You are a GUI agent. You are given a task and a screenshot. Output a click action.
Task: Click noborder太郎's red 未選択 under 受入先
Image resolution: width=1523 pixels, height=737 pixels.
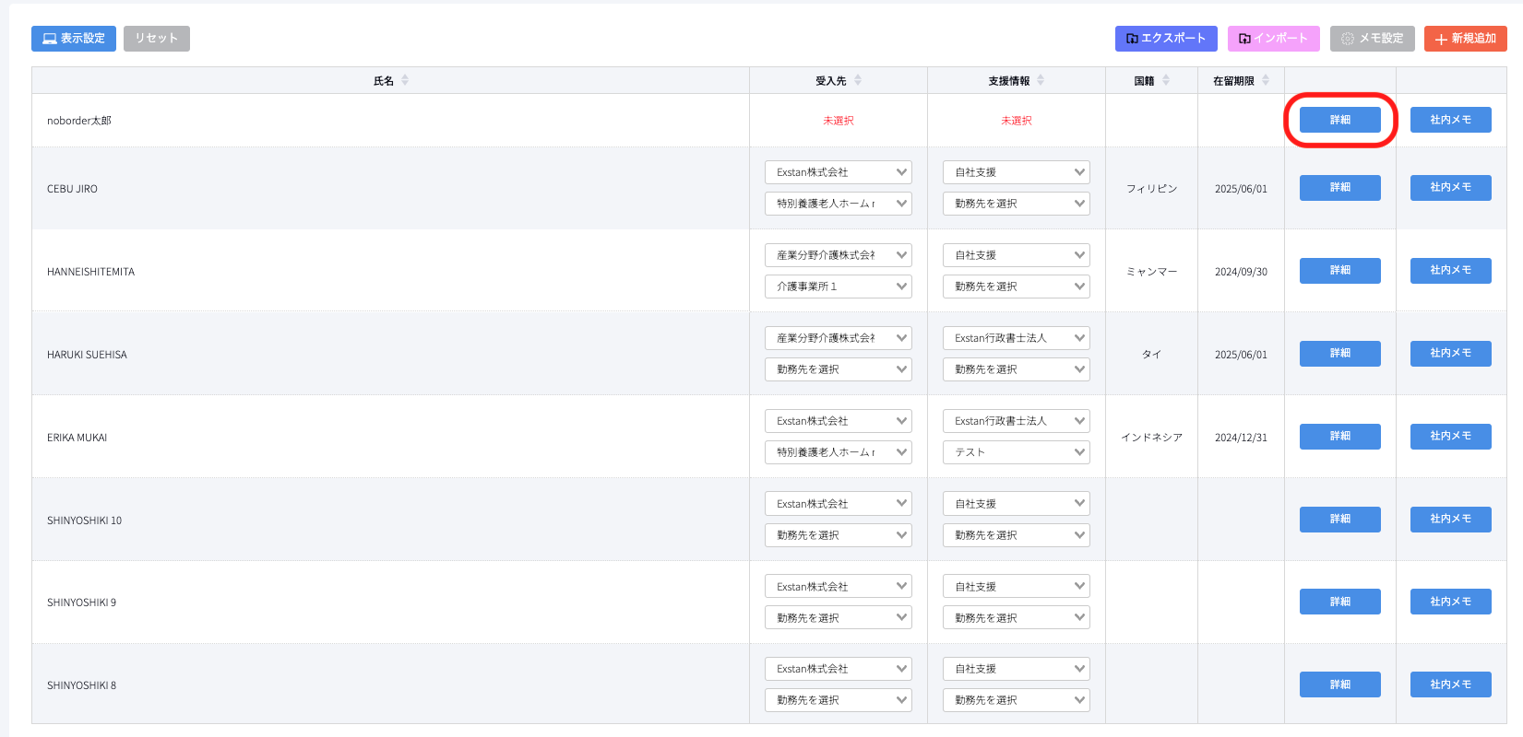pos(838,121)
